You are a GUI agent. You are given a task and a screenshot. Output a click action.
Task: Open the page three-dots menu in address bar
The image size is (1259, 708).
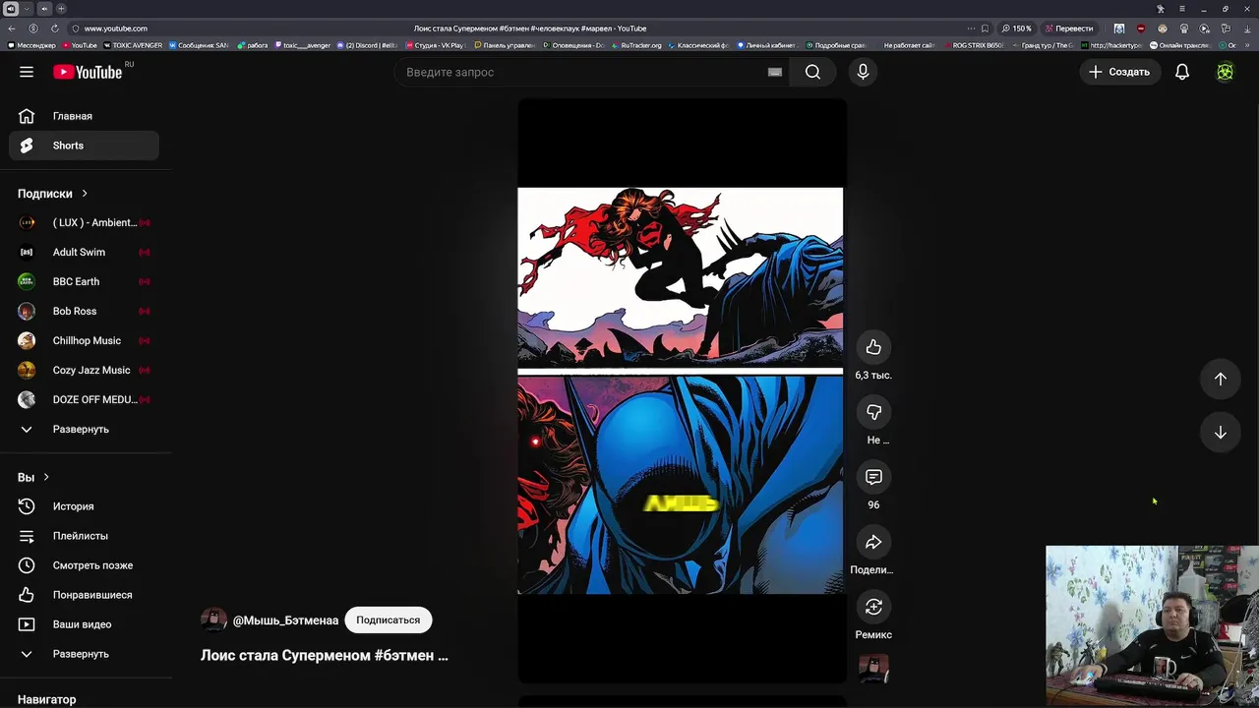tap(971, 29)
